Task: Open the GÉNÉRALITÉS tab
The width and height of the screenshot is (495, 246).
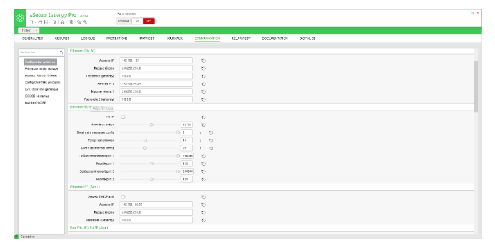Action: [33, 39]
